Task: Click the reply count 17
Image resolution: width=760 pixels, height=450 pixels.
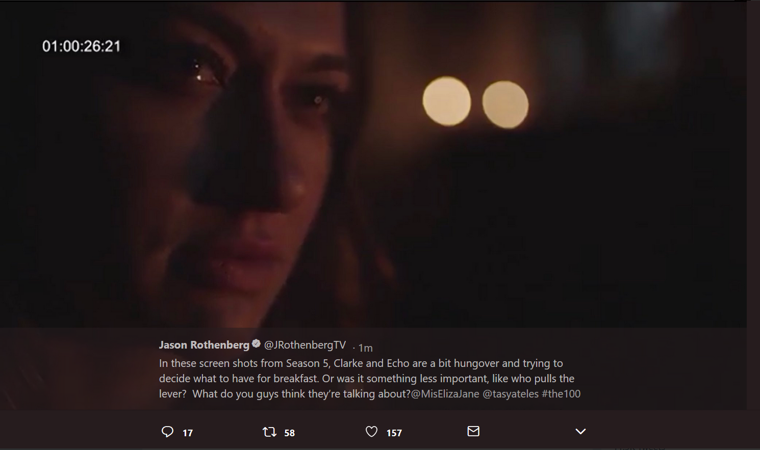Action: click(x=188, y=433)
